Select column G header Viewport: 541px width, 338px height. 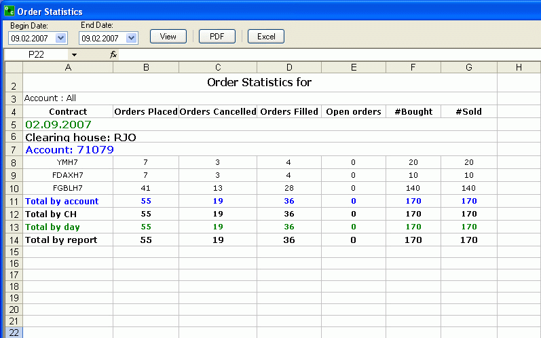coord(468,67)
